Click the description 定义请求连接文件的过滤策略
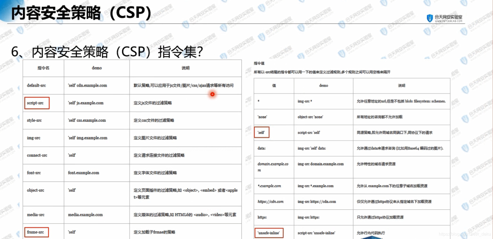This screenshot has width=493, height=239. coord(159,155)
